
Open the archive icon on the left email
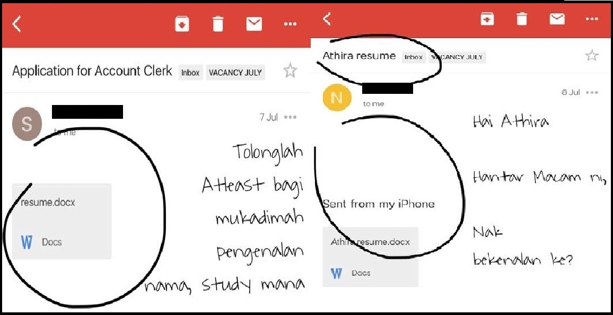pos(182,23)
